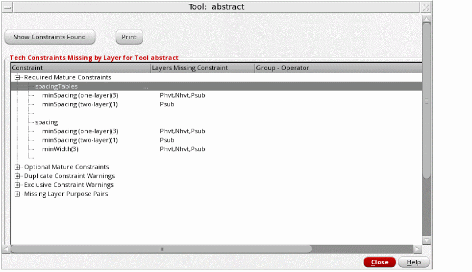Sort by the Constraint column header
The image size is (472, 272).
point(81,68)
